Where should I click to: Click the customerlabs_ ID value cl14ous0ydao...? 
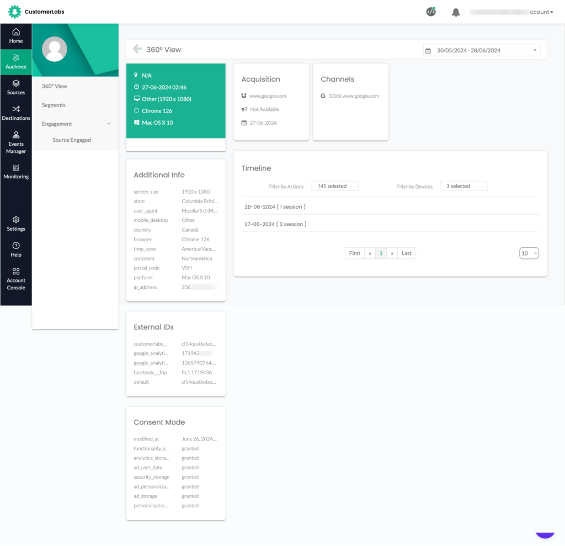point(199,344)
